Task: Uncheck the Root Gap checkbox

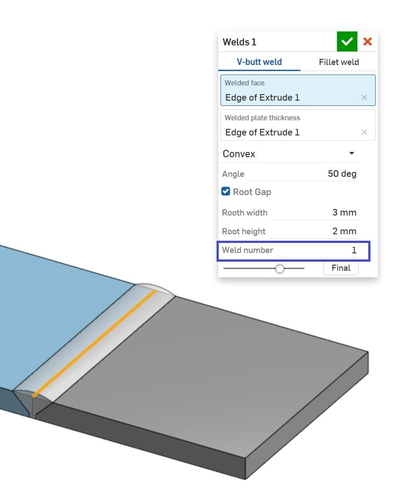Action: click(x=226, y=191)
